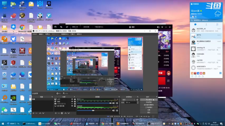The width and height of the screenshot is (225, 126).
Task: Toggle lock on the browser globe source
Action: 75,101
